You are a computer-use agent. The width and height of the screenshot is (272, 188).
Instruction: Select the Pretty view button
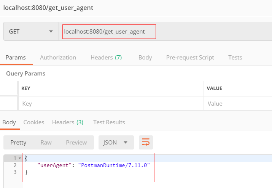click(x=18, y=143)
